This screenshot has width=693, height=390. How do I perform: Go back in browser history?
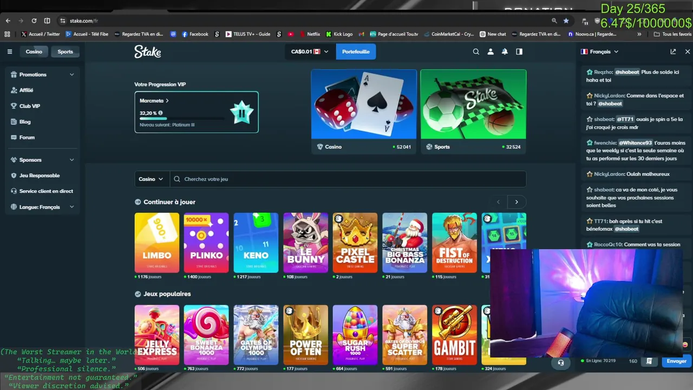pos(8,21)
